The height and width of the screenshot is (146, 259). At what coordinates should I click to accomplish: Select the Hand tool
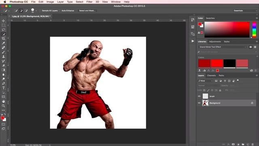click(x=3, y=101)
